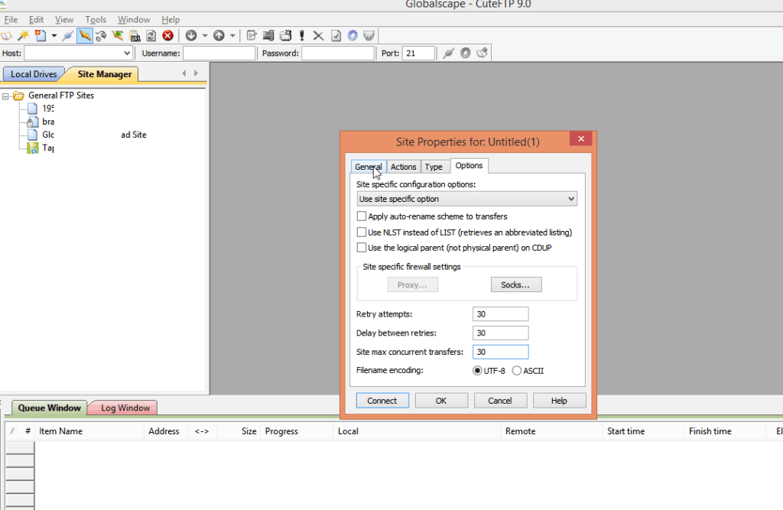
Task: Select ASCII filename encoding
Action: tap(517, 371)
